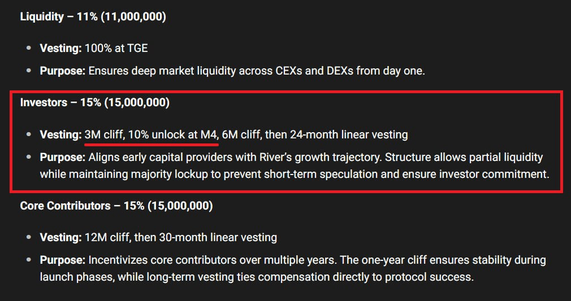Click the Vesting label under Investors
Viewport: 571px width, 301px height.
tap(60, 134)
